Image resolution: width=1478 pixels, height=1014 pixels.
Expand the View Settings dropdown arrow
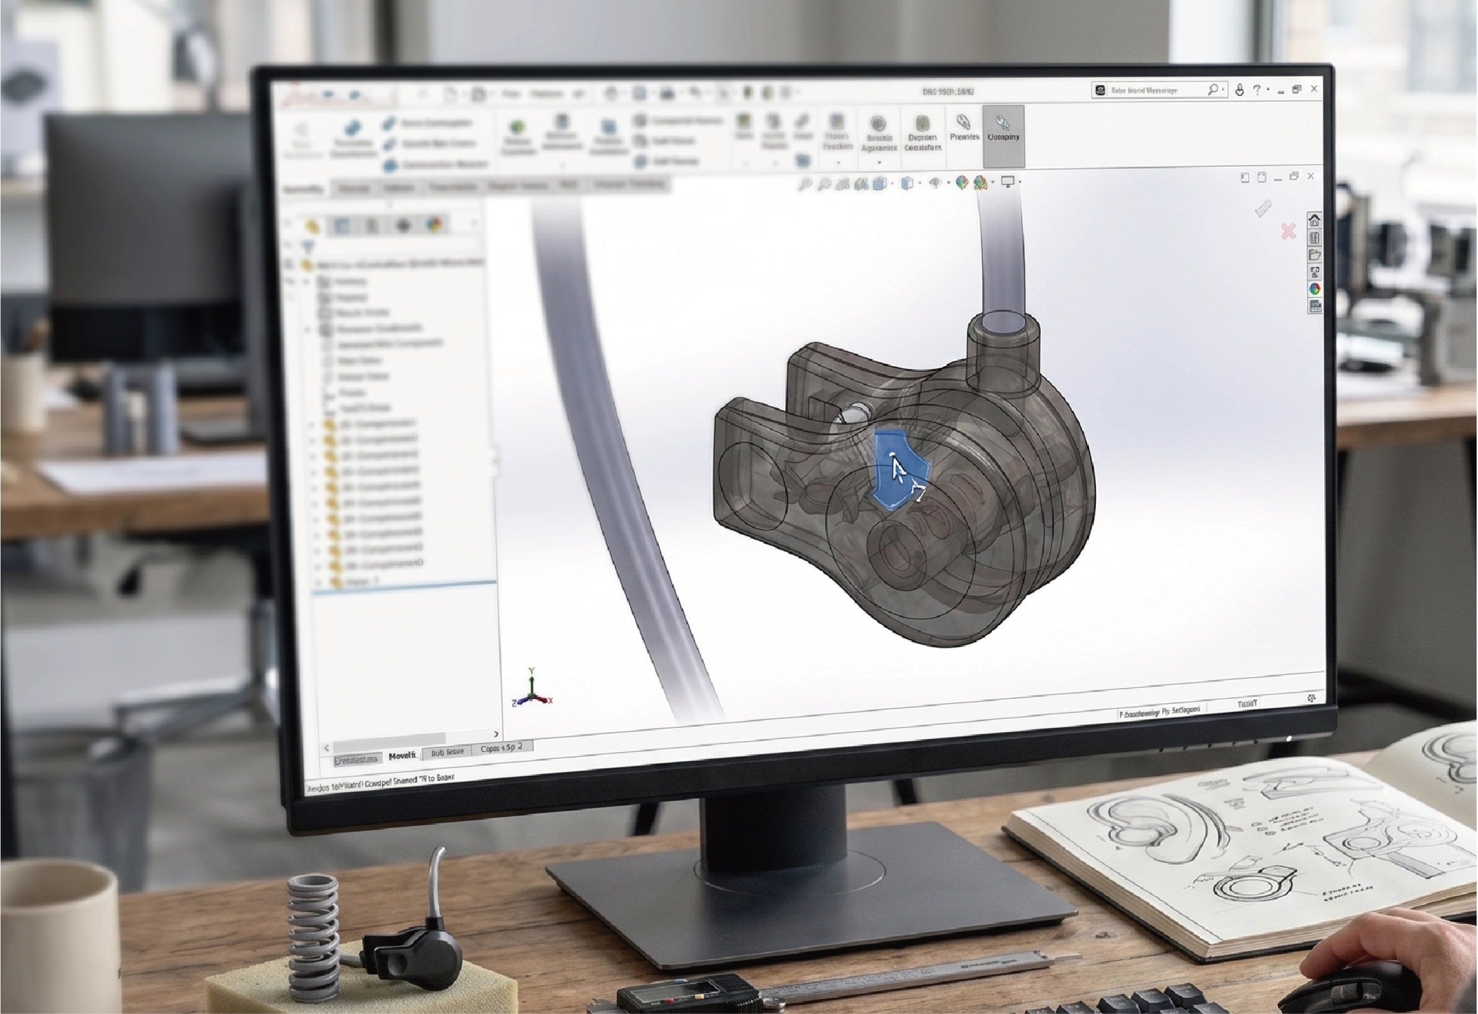1020,182
